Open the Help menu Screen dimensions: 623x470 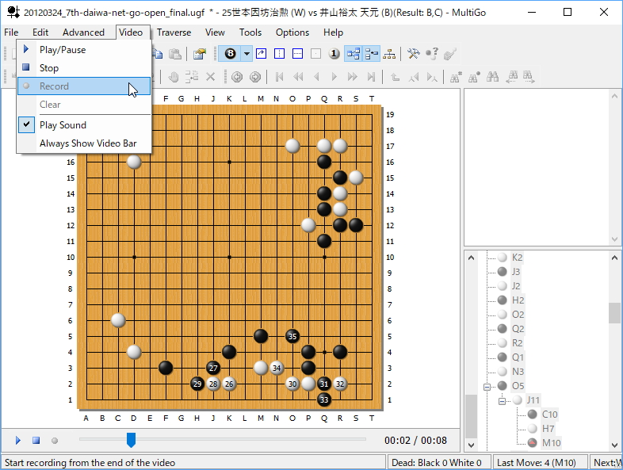point(333,32)
